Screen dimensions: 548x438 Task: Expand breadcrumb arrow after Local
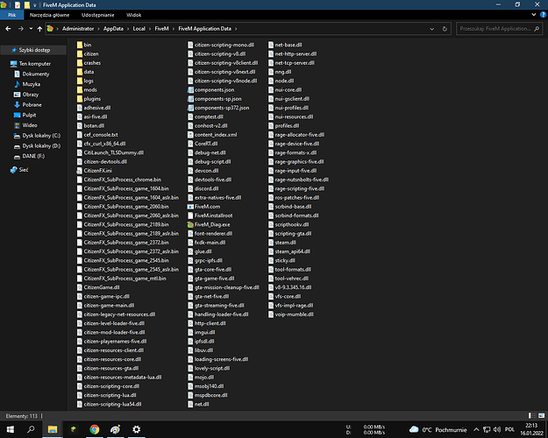(x=150, y=29)
